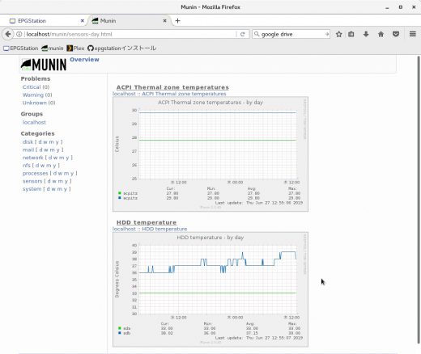
Task: Open a new tab with the plus button
Action: point(177,21)
